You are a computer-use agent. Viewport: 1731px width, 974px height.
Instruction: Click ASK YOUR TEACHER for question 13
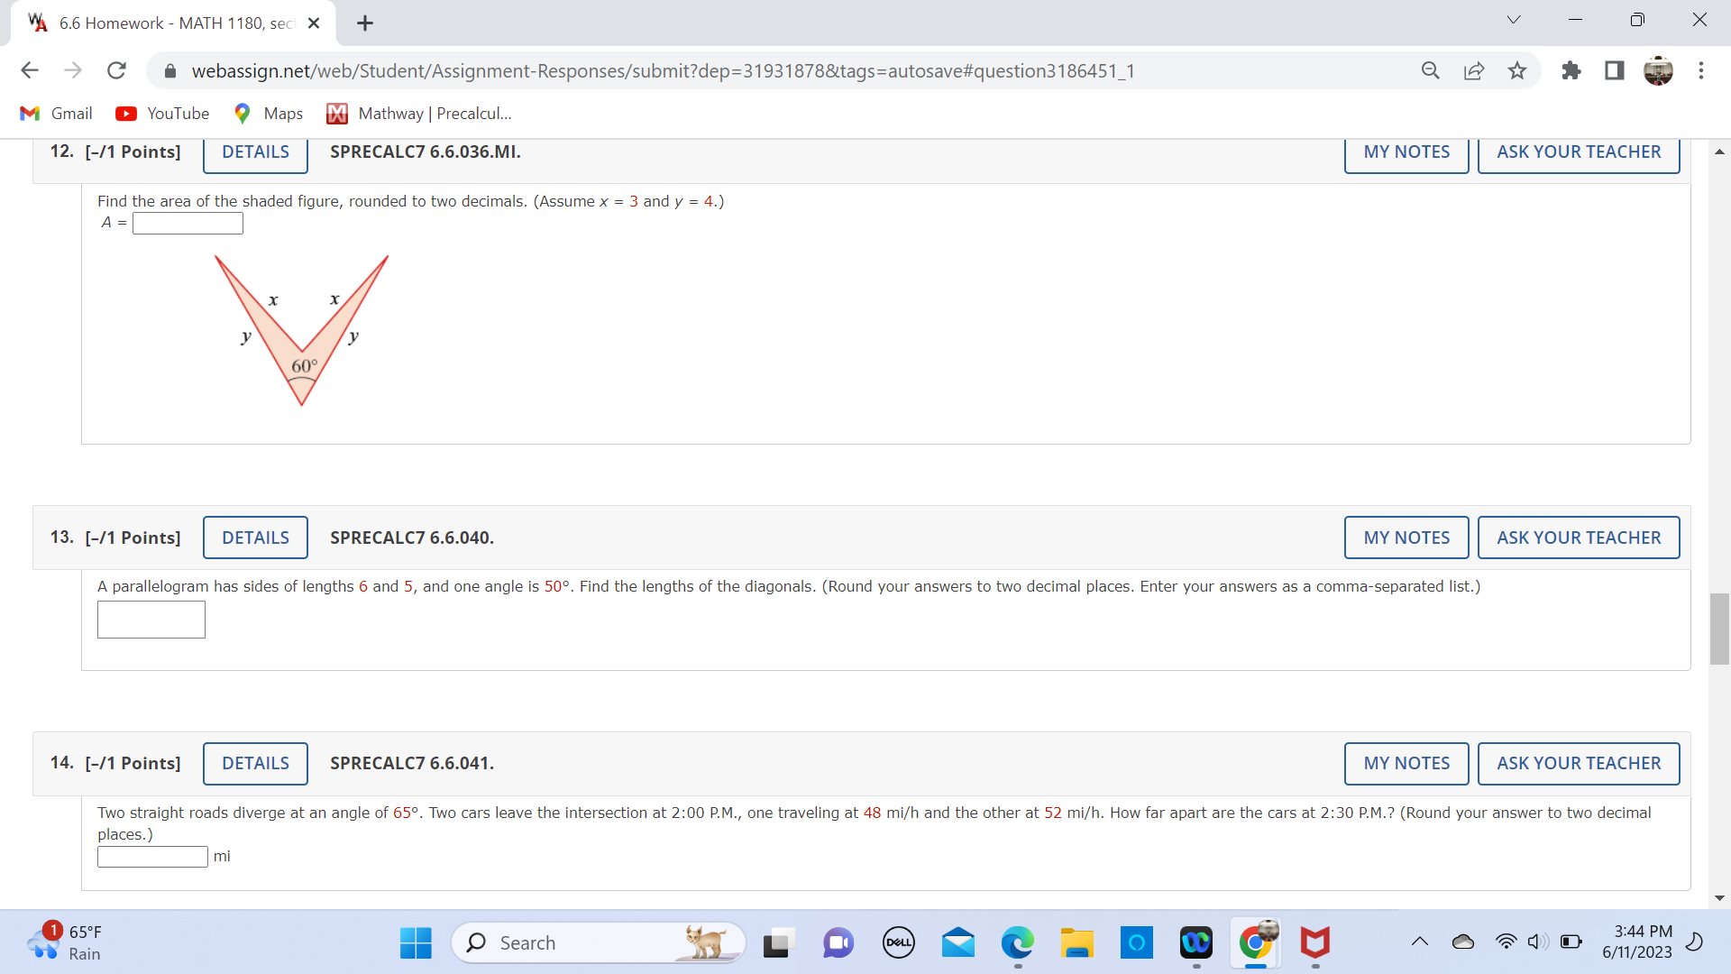coord(1578,538)
